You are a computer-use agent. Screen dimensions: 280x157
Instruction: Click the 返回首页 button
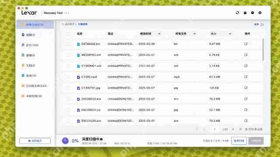tap(35, 141)
